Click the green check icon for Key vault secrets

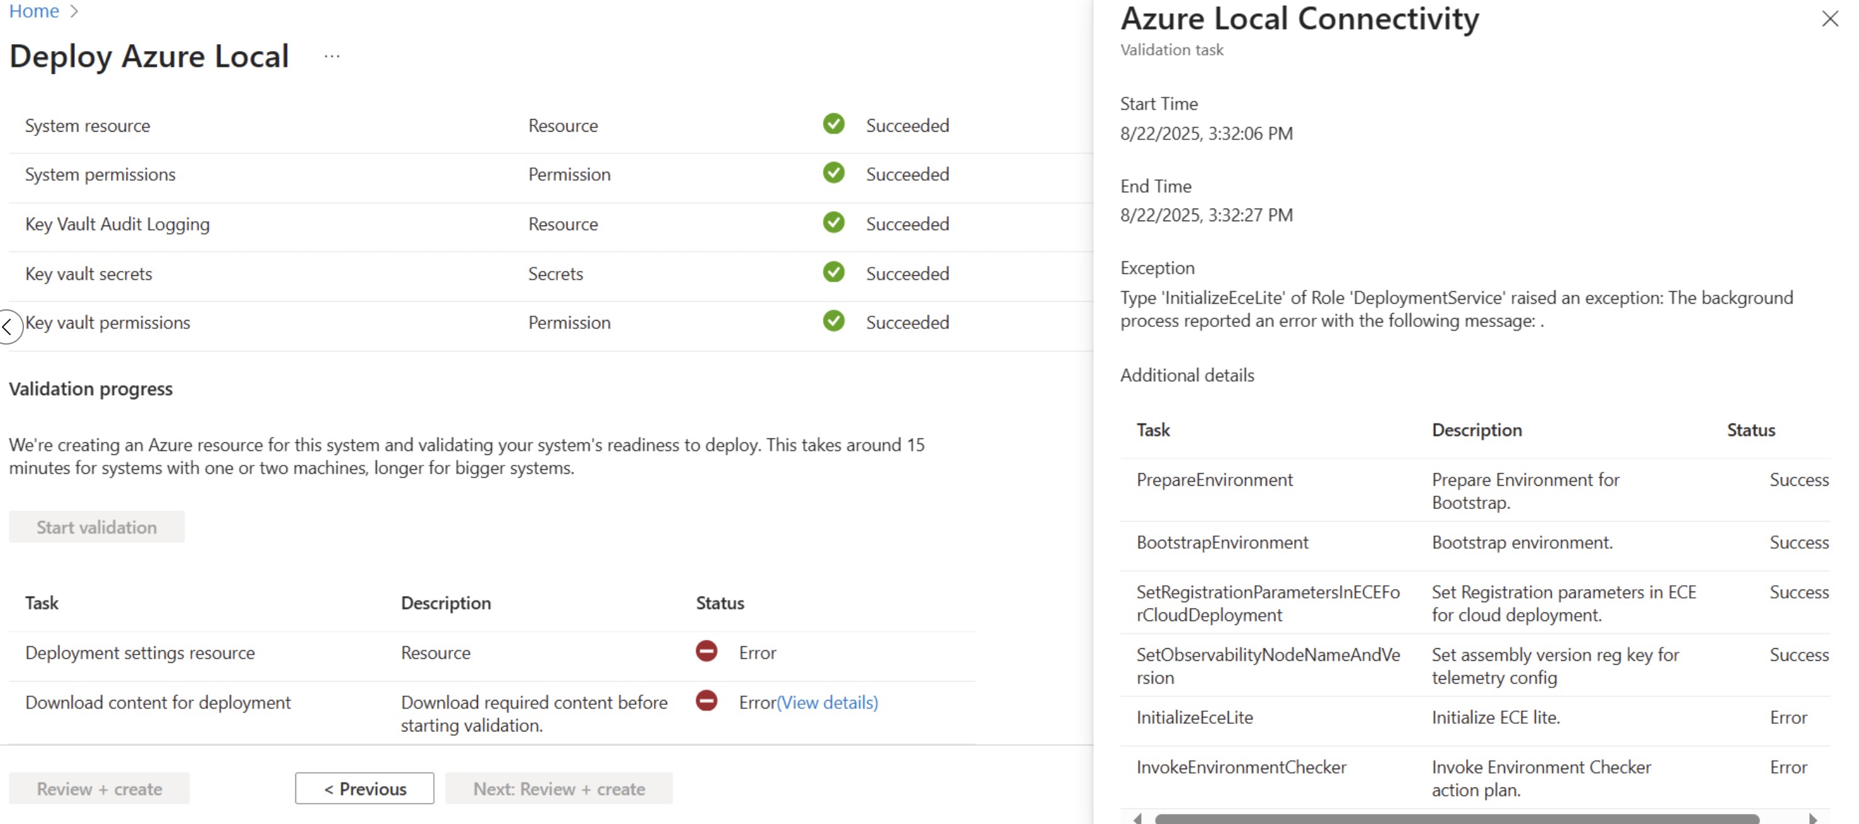click(x=834, y=272)
